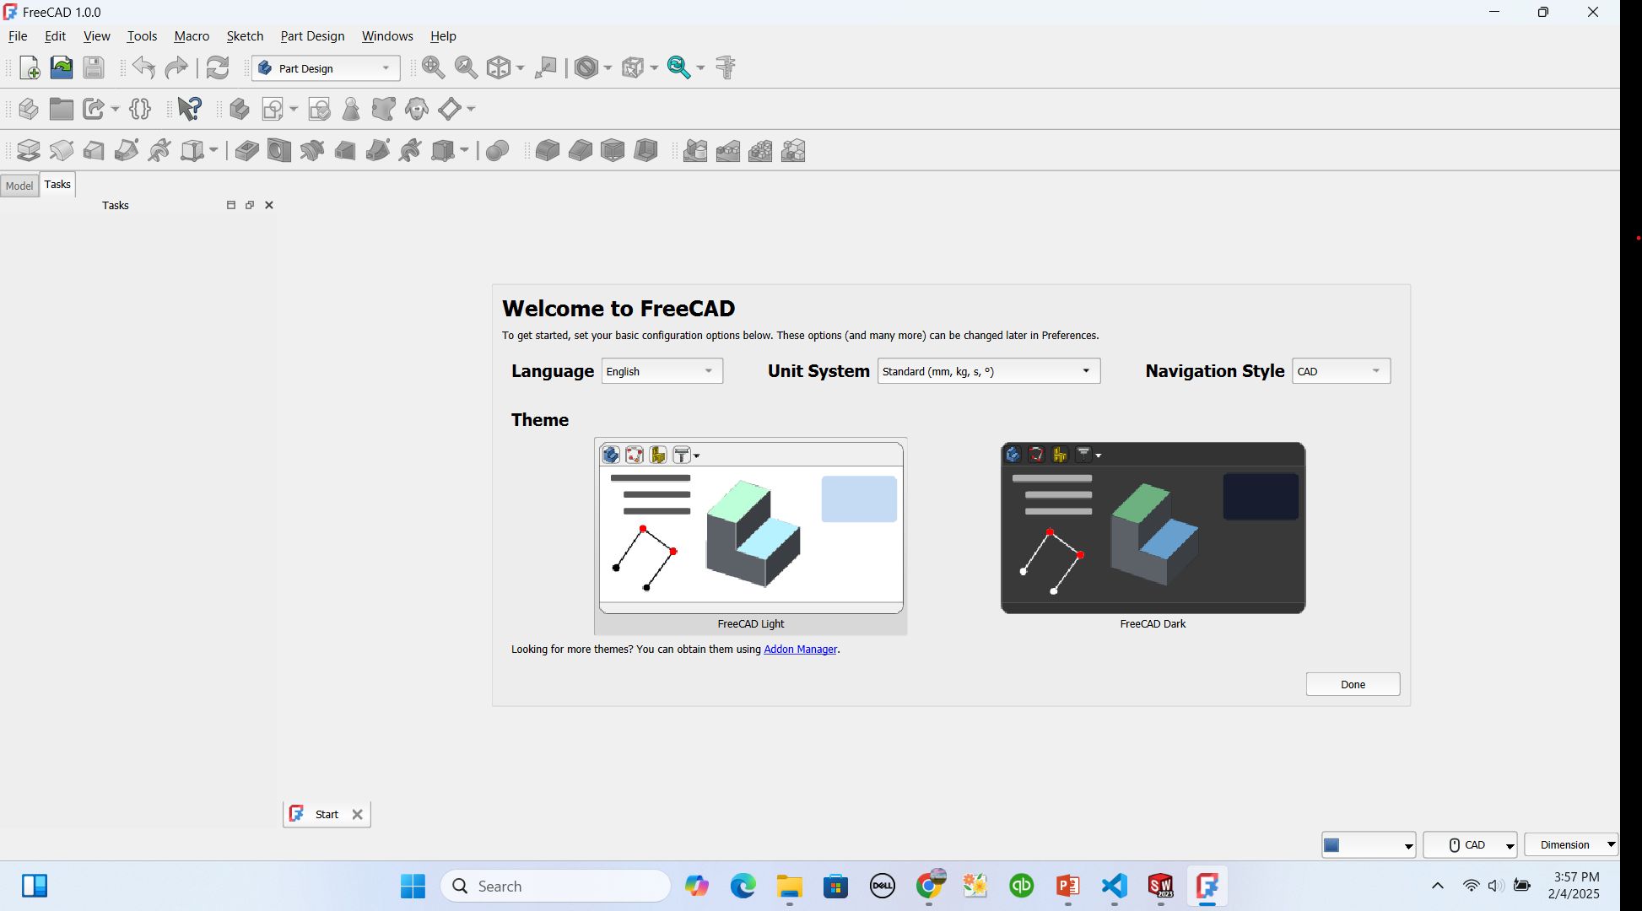This screenshot has height=911, width=1642.
Task: Open the Part Design workbench selector
Action: pos(326,68)
